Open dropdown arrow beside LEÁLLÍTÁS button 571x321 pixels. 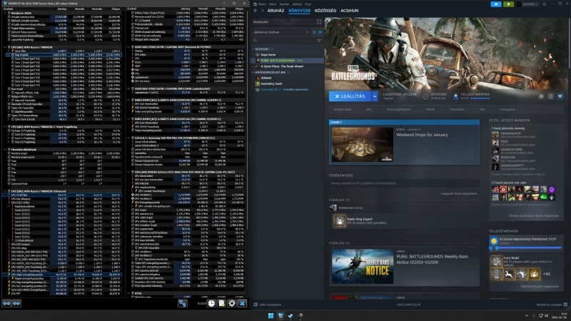pyautogui.click(x=374, y=96)
